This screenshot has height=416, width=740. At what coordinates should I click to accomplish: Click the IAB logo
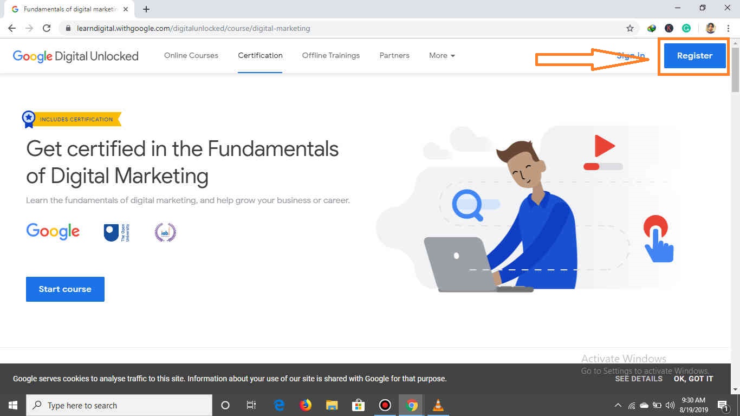(165, 232)
